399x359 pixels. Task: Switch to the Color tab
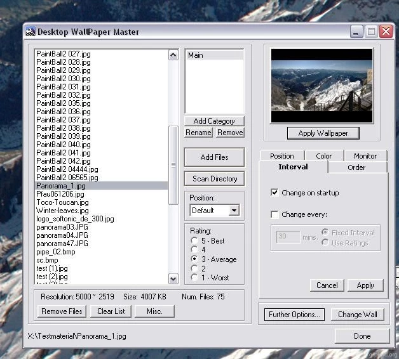[323, 156]
